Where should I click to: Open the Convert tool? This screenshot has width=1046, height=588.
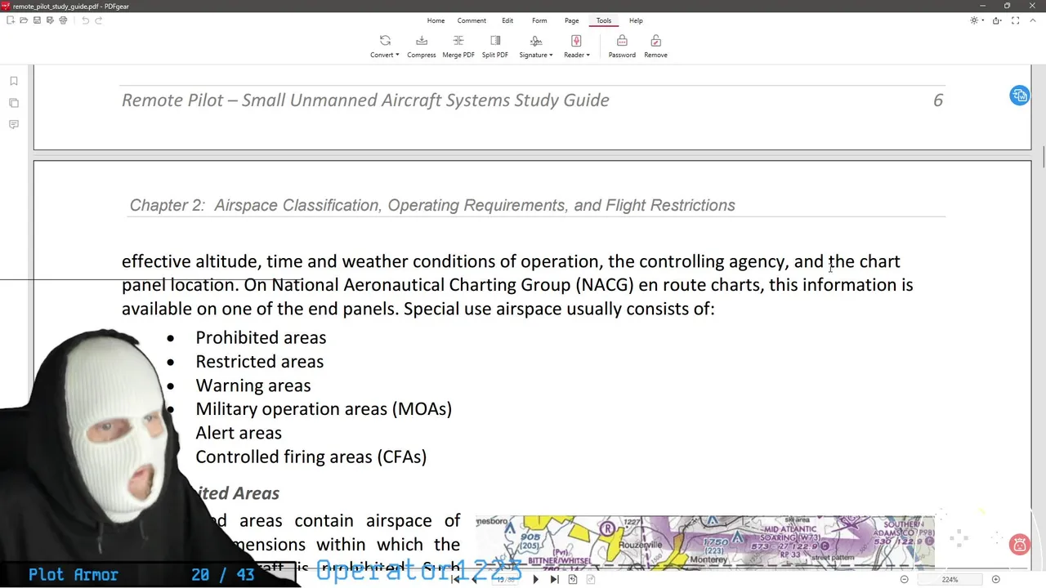click(384, 47)
